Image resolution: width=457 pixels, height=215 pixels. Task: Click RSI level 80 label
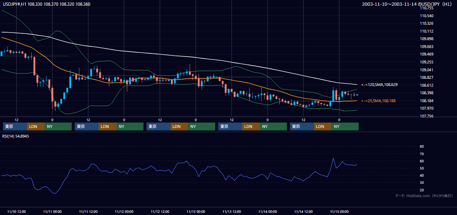click(422, 147)
